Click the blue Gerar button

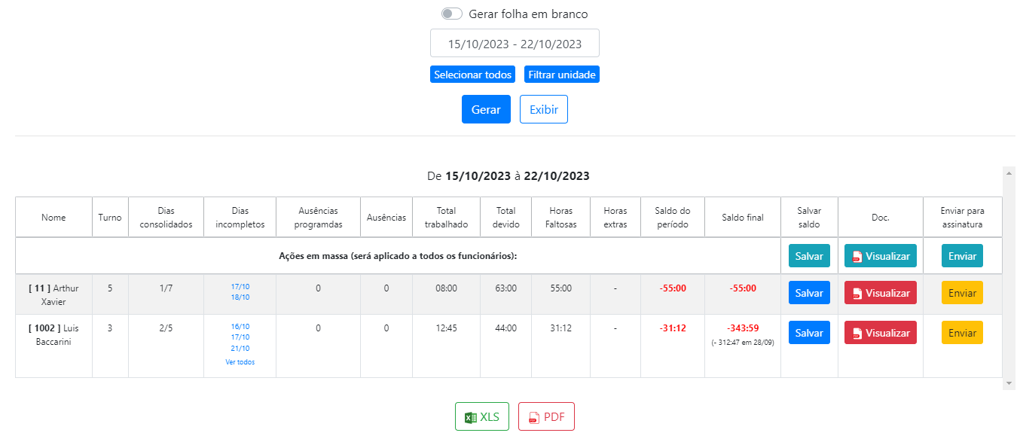(486, 109)
